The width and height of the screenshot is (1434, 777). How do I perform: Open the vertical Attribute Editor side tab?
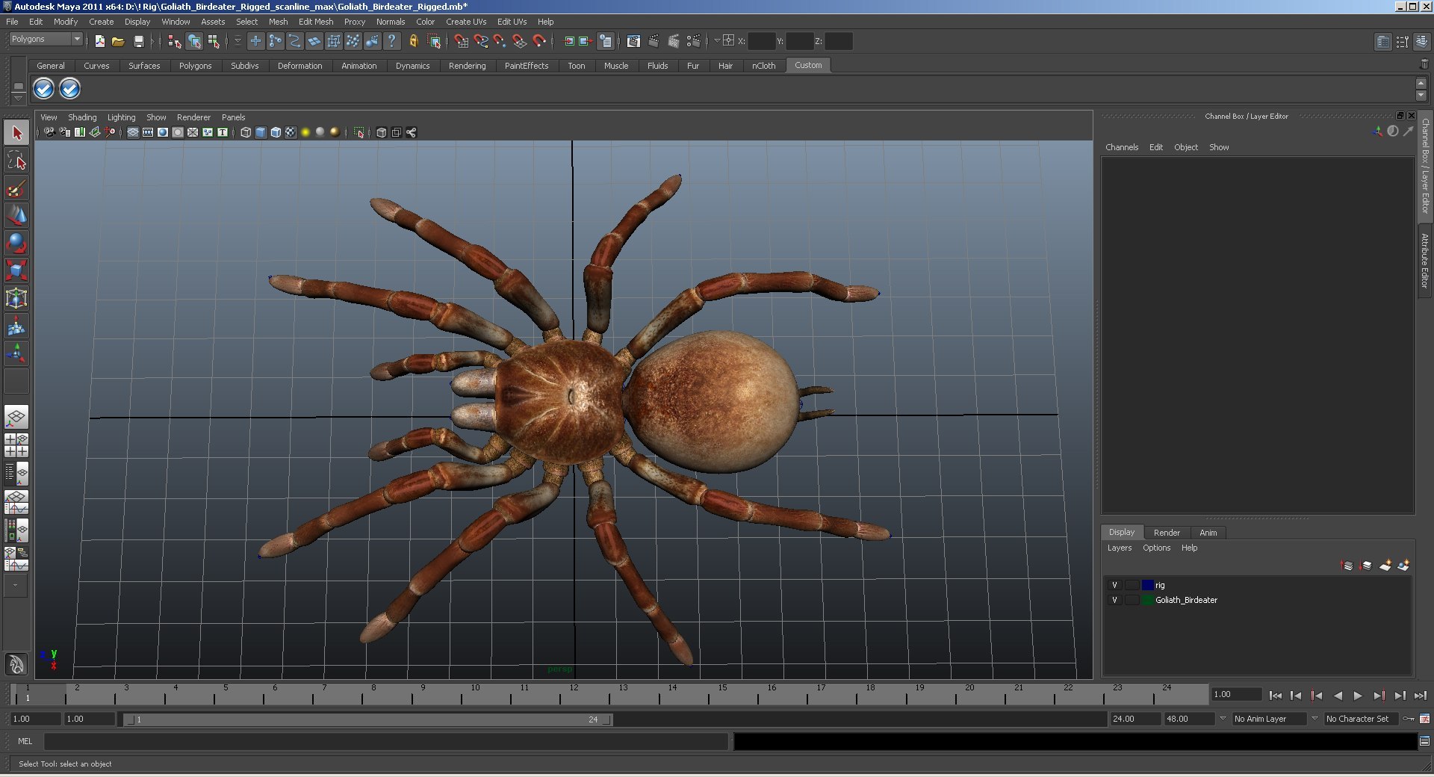tap(1425, 261)
